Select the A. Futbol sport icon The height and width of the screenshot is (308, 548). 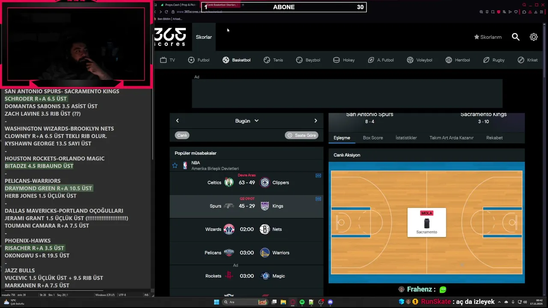371,60
